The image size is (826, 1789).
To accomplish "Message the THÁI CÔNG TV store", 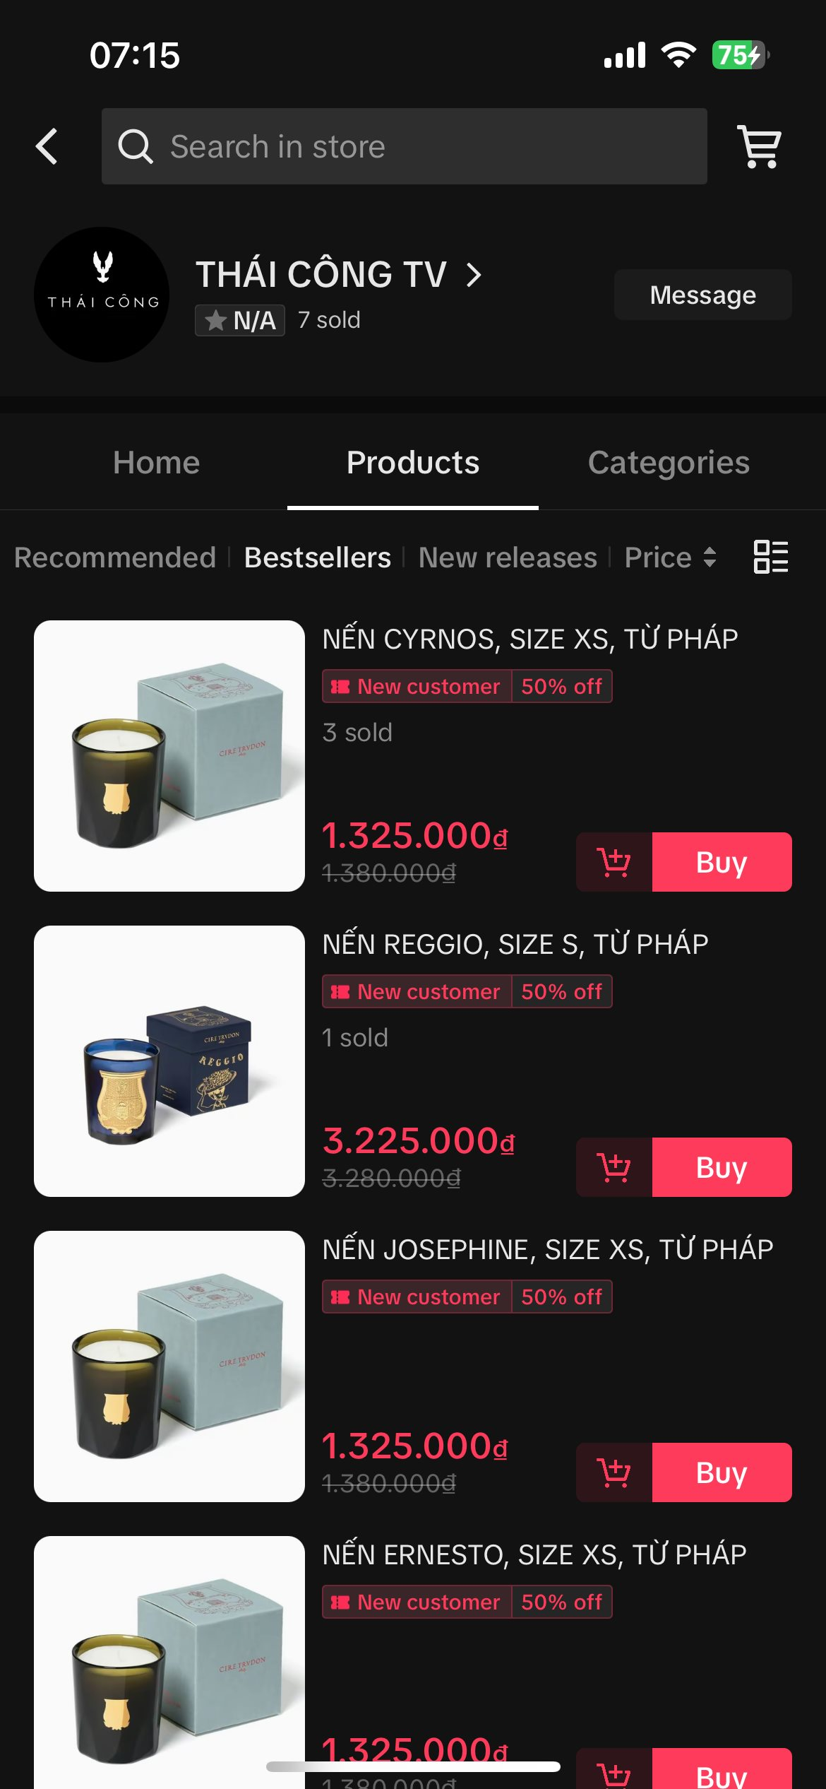I will click(x=702, y=295).
